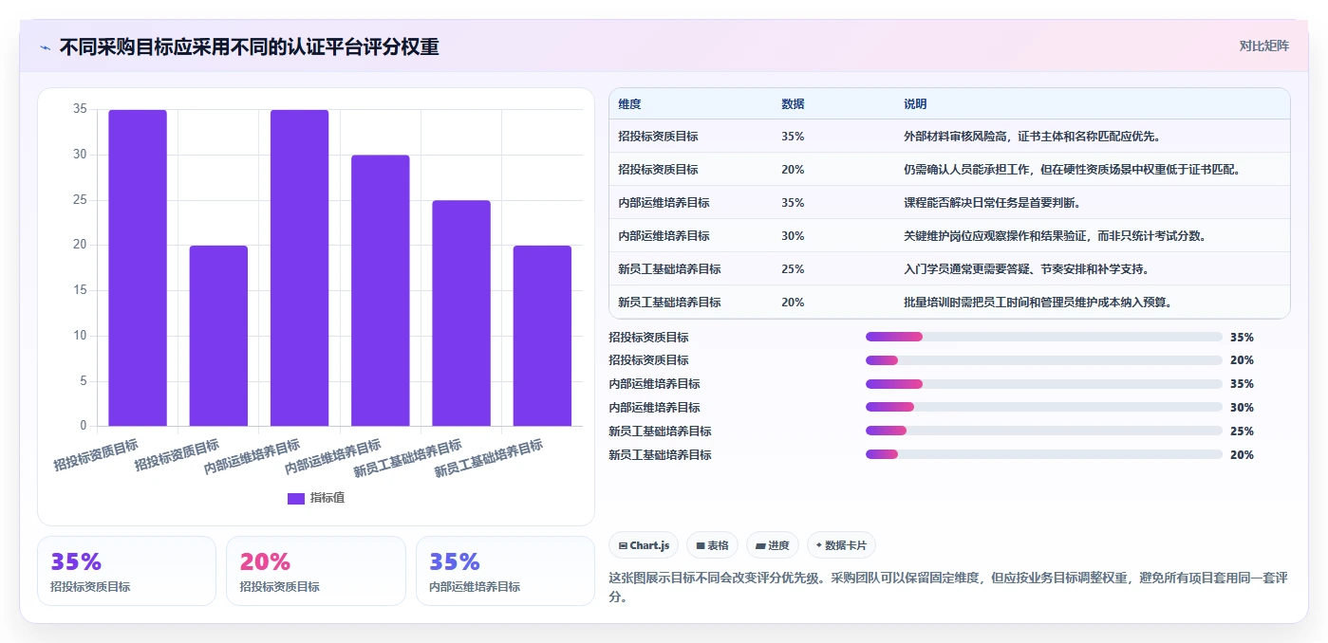
Task: Click the 35% progress bar for 内部运维培养目标
Action: tap(1043, 384)
